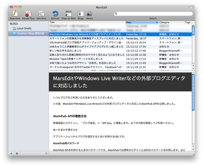Click the livedoor Blog icon in sidebar

[14, 33]
